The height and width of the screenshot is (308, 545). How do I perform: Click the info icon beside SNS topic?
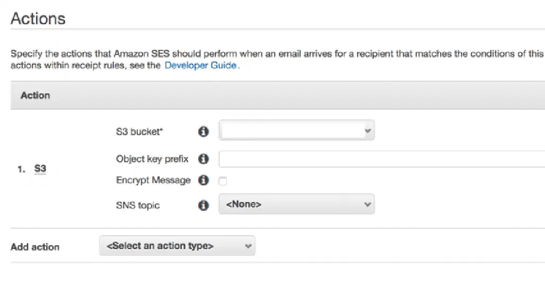point(203,205)
